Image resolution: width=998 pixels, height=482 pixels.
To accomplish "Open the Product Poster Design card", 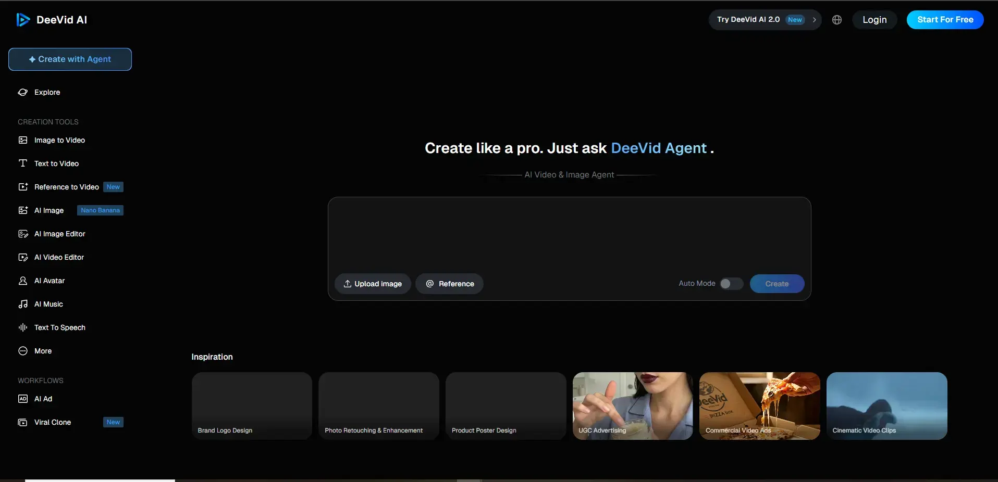I will coord(506,406).
